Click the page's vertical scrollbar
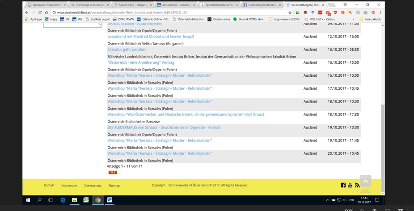This screenshot has width=414, height=211. [x=383, y=134]
